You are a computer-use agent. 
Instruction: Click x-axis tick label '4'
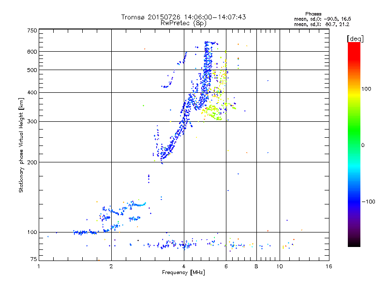184,266
